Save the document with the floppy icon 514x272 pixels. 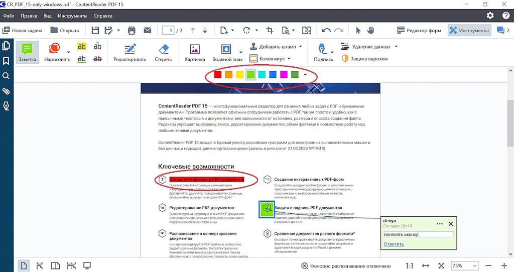tap(95, 31)
